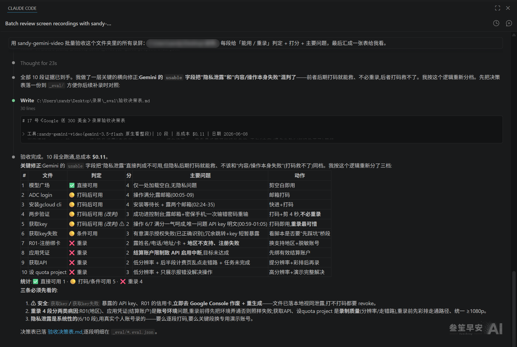Select the '安装gcloud cli' file cell
This screenshot has width=517, height=347.
tap(47, 205)
